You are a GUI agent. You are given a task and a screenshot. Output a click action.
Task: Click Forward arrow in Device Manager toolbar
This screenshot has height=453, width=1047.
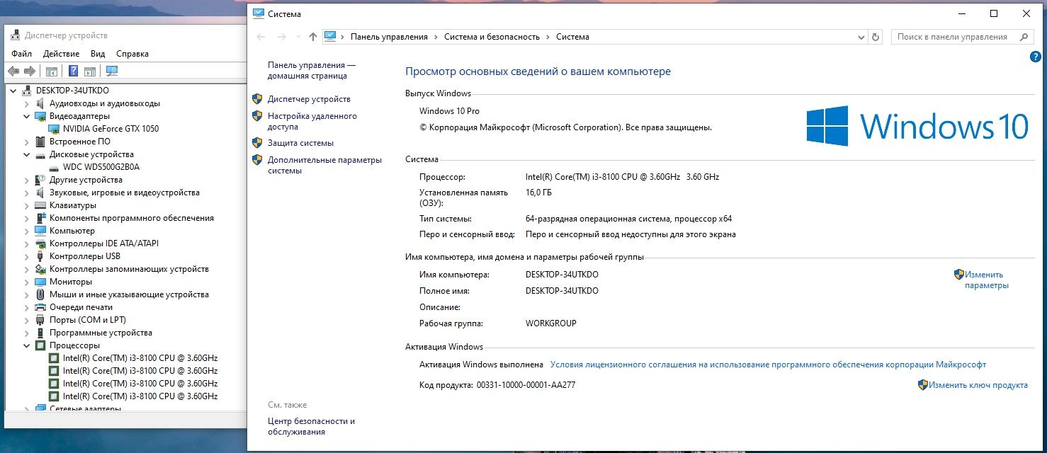[29, 71]
